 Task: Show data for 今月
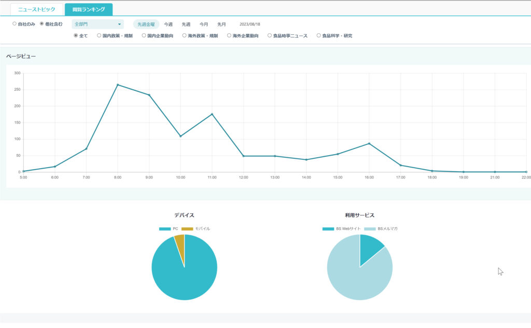pos(204,24)
